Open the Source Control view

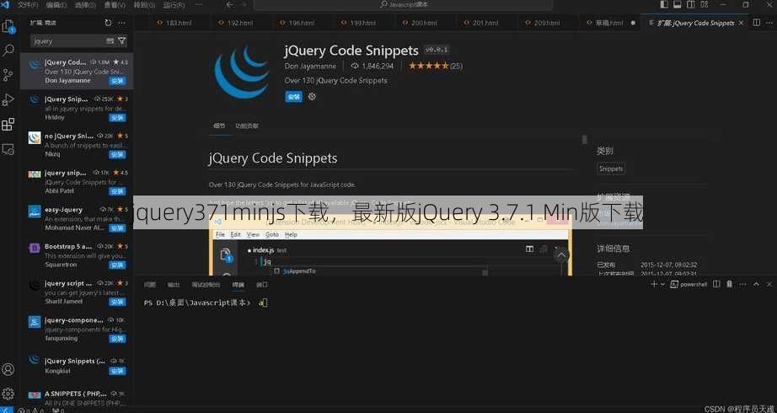click(8, 75)
